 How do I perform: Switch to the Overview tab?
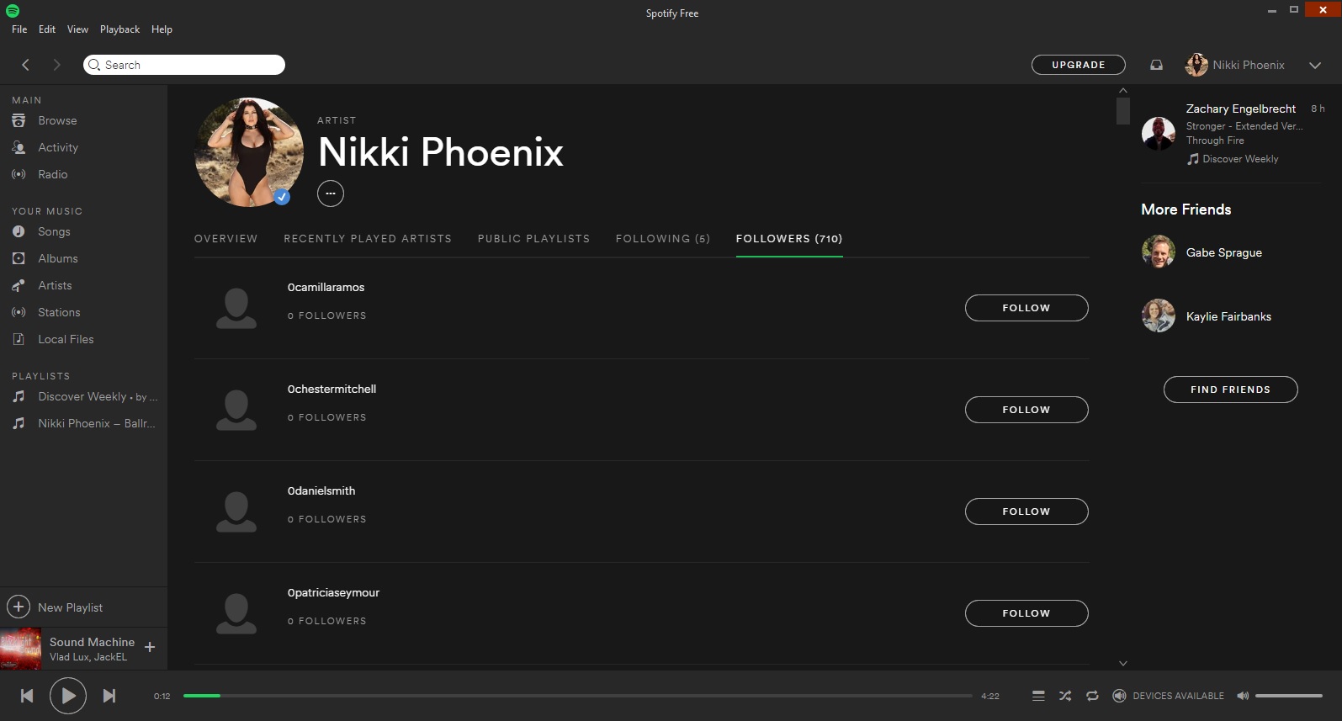click(x=226, y=239)
